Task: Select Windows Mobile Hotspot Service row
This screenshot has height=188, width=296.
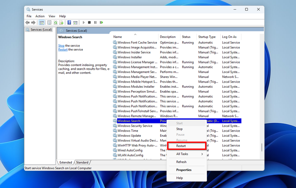Action: click(177, 81)
